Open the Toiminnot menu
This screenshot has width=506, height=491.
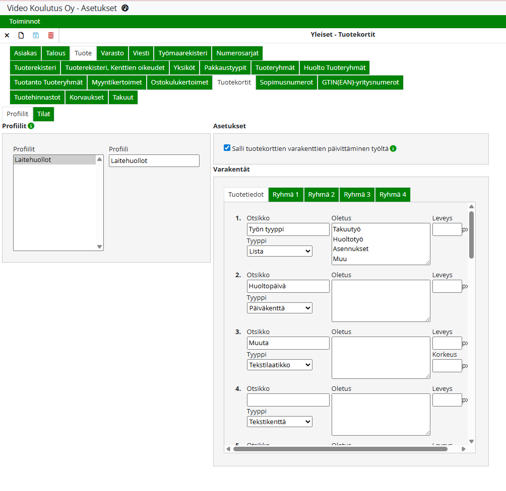point(25,22)
